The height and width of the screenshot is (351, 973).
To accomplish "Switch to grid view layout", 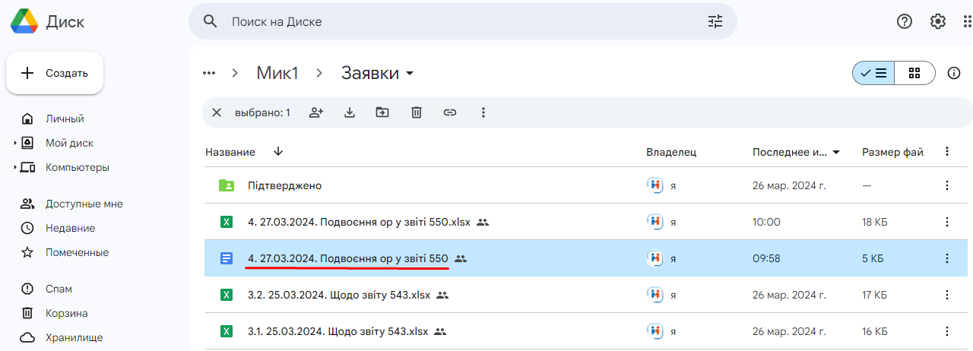I will tap(914, 73).
